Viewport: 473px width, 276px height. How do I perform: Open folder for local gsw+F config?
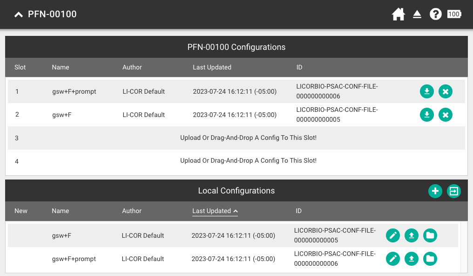(430, 236)
